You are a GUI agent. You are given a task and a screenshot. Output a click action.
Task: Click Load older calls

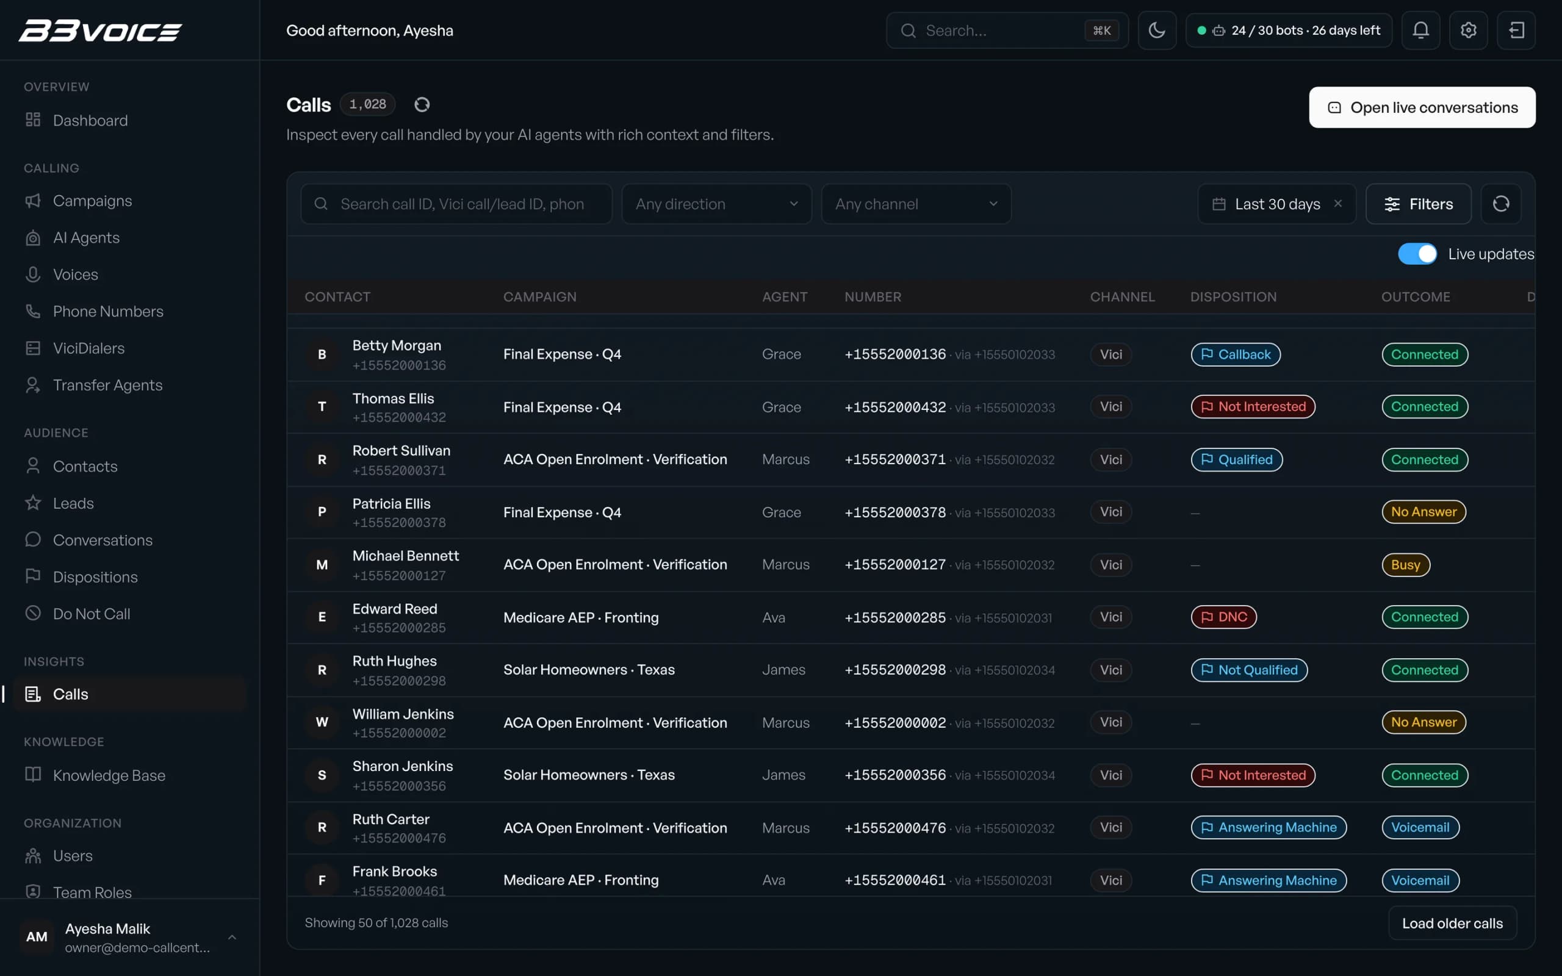point(1452,923)
